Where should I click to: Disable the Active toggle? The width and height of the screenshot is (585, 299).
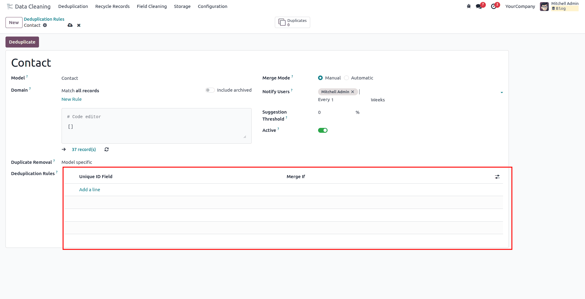pyautogui.click(x=323, y=130)
